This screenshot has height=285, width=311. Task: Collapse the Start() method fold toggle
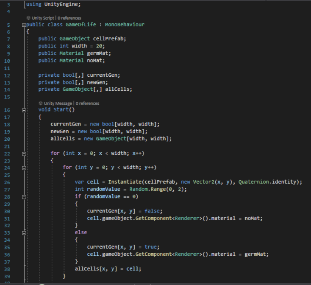click(x=24, y=110)
